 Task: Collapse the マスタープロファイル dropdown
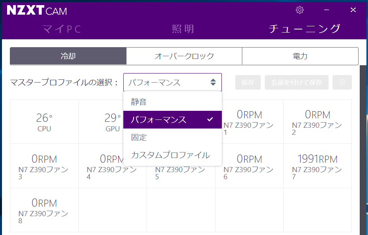(x=173, y=82)
